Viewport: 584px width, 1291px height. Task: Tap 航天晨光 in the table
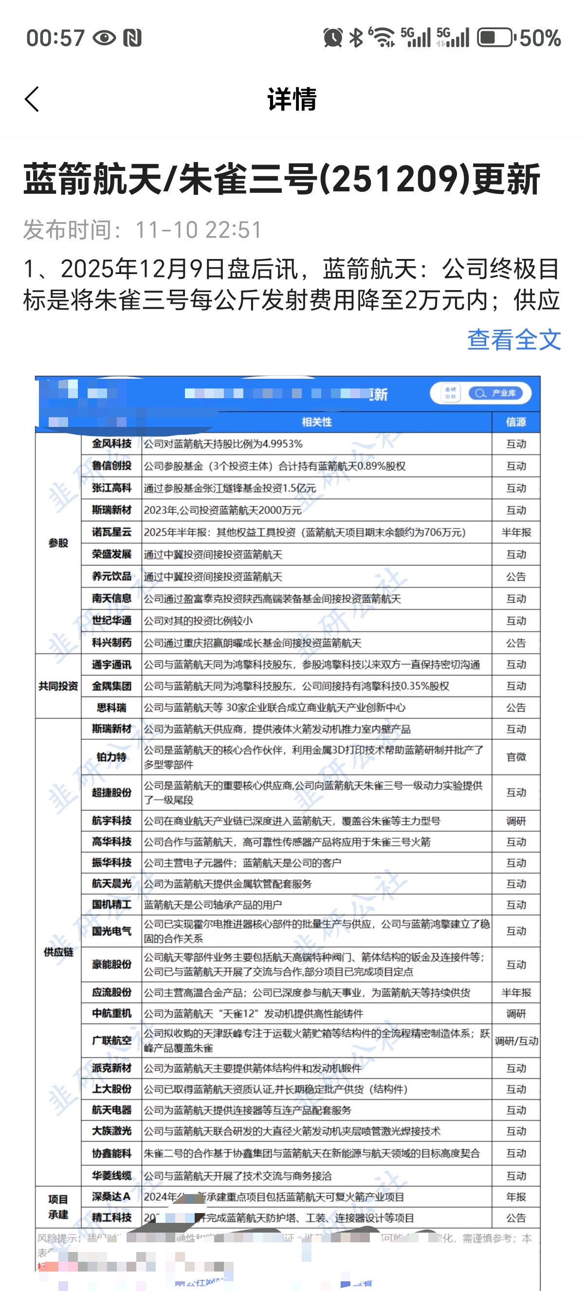tap(112, 884)
